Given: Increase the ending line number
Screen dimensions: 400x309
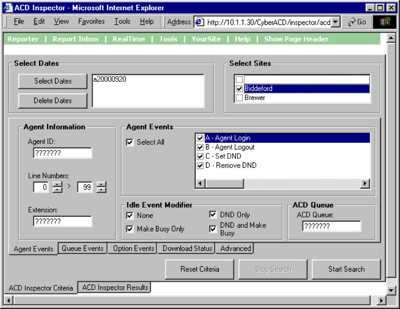Looking at the screenshot, I should click(x=101, y=184).
